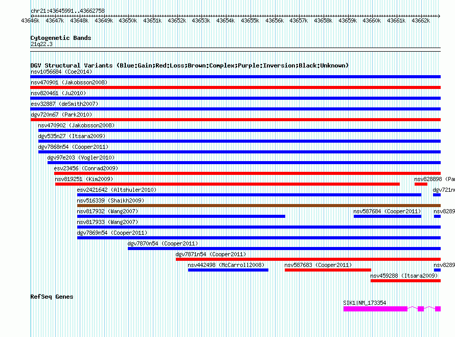Viewport: 455px width, 337px height.
Task: Click the 43655k ruler tick label
Action: 250,20
